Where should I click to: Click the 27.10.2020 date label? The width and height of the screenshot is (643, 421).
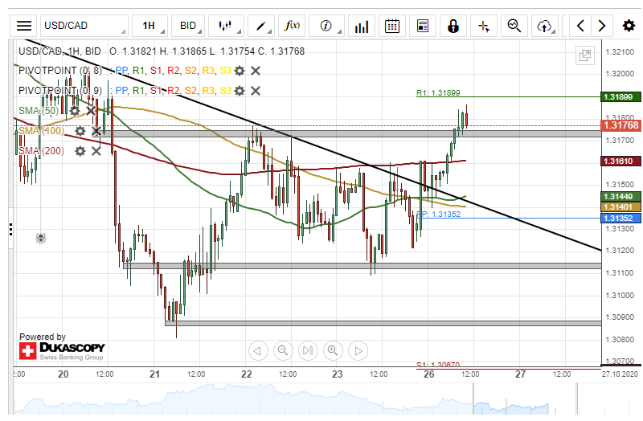point(620,374)
